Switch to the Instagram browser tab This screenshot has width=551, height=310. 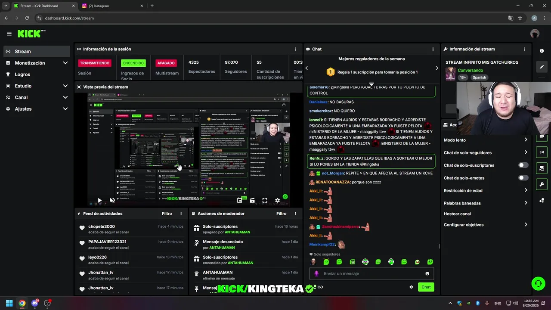112,6
